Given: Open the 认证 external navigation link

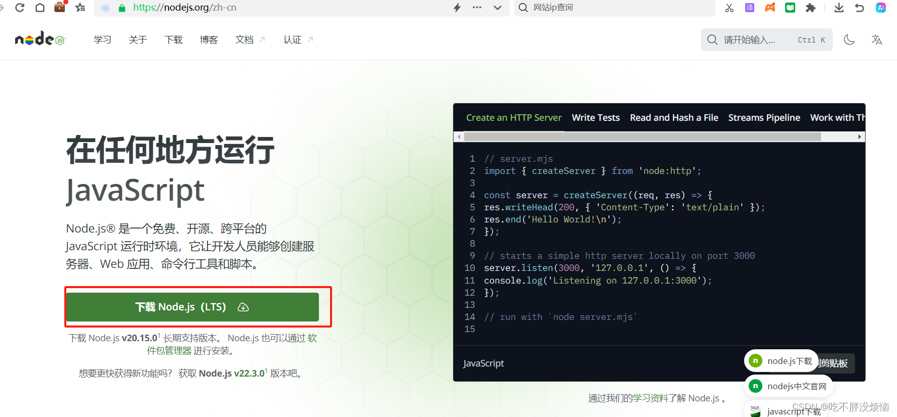Looking at the screenshot, I should pyautogui.click(x=298, y=39).
